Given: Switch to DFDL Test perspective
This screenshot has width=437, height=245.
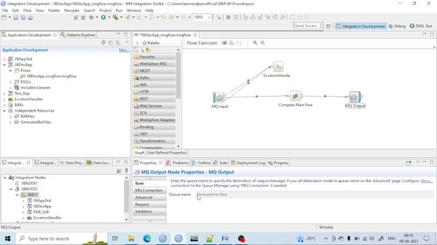Looking at the screenshot, I should [x=421, y=26].
